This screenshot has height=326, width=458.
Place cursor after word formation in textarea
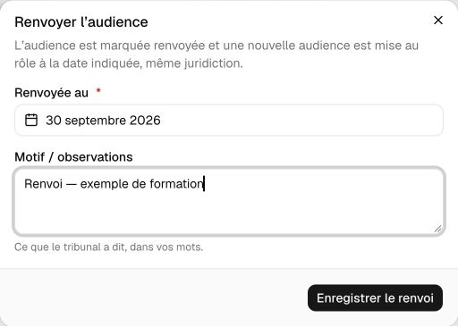click(x=204, y=184)
